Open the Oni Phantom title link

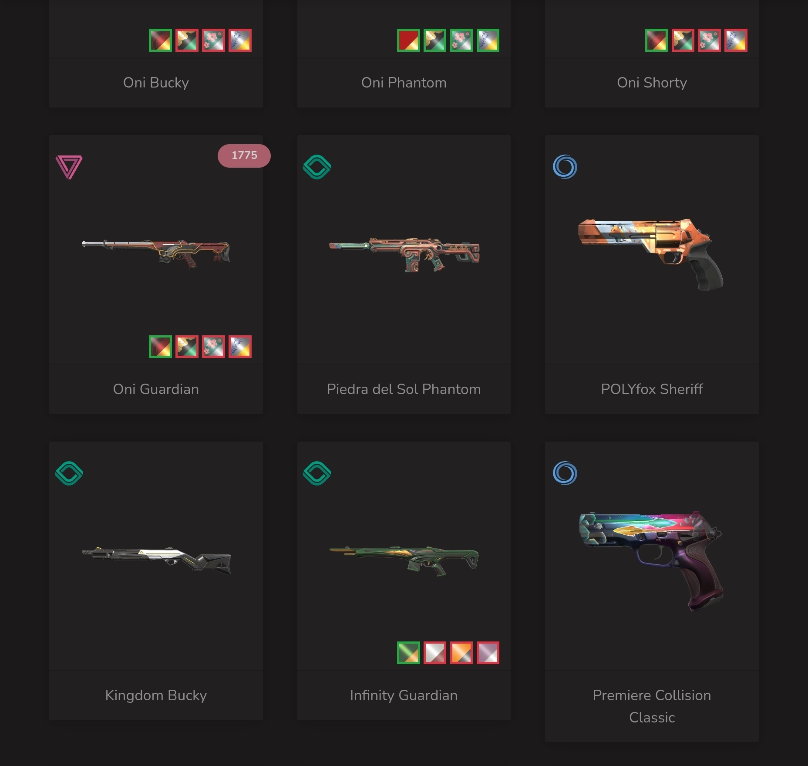(404, 83)
